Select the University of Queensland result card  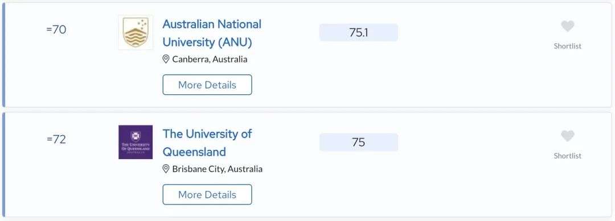tap(307, 165)
